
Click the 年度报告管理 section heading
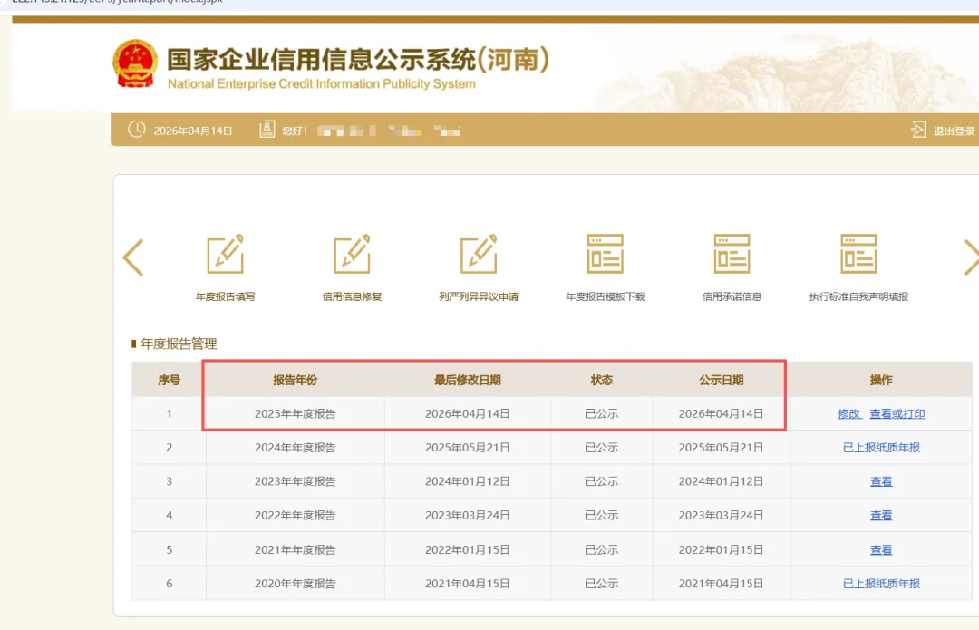[179, 344]
